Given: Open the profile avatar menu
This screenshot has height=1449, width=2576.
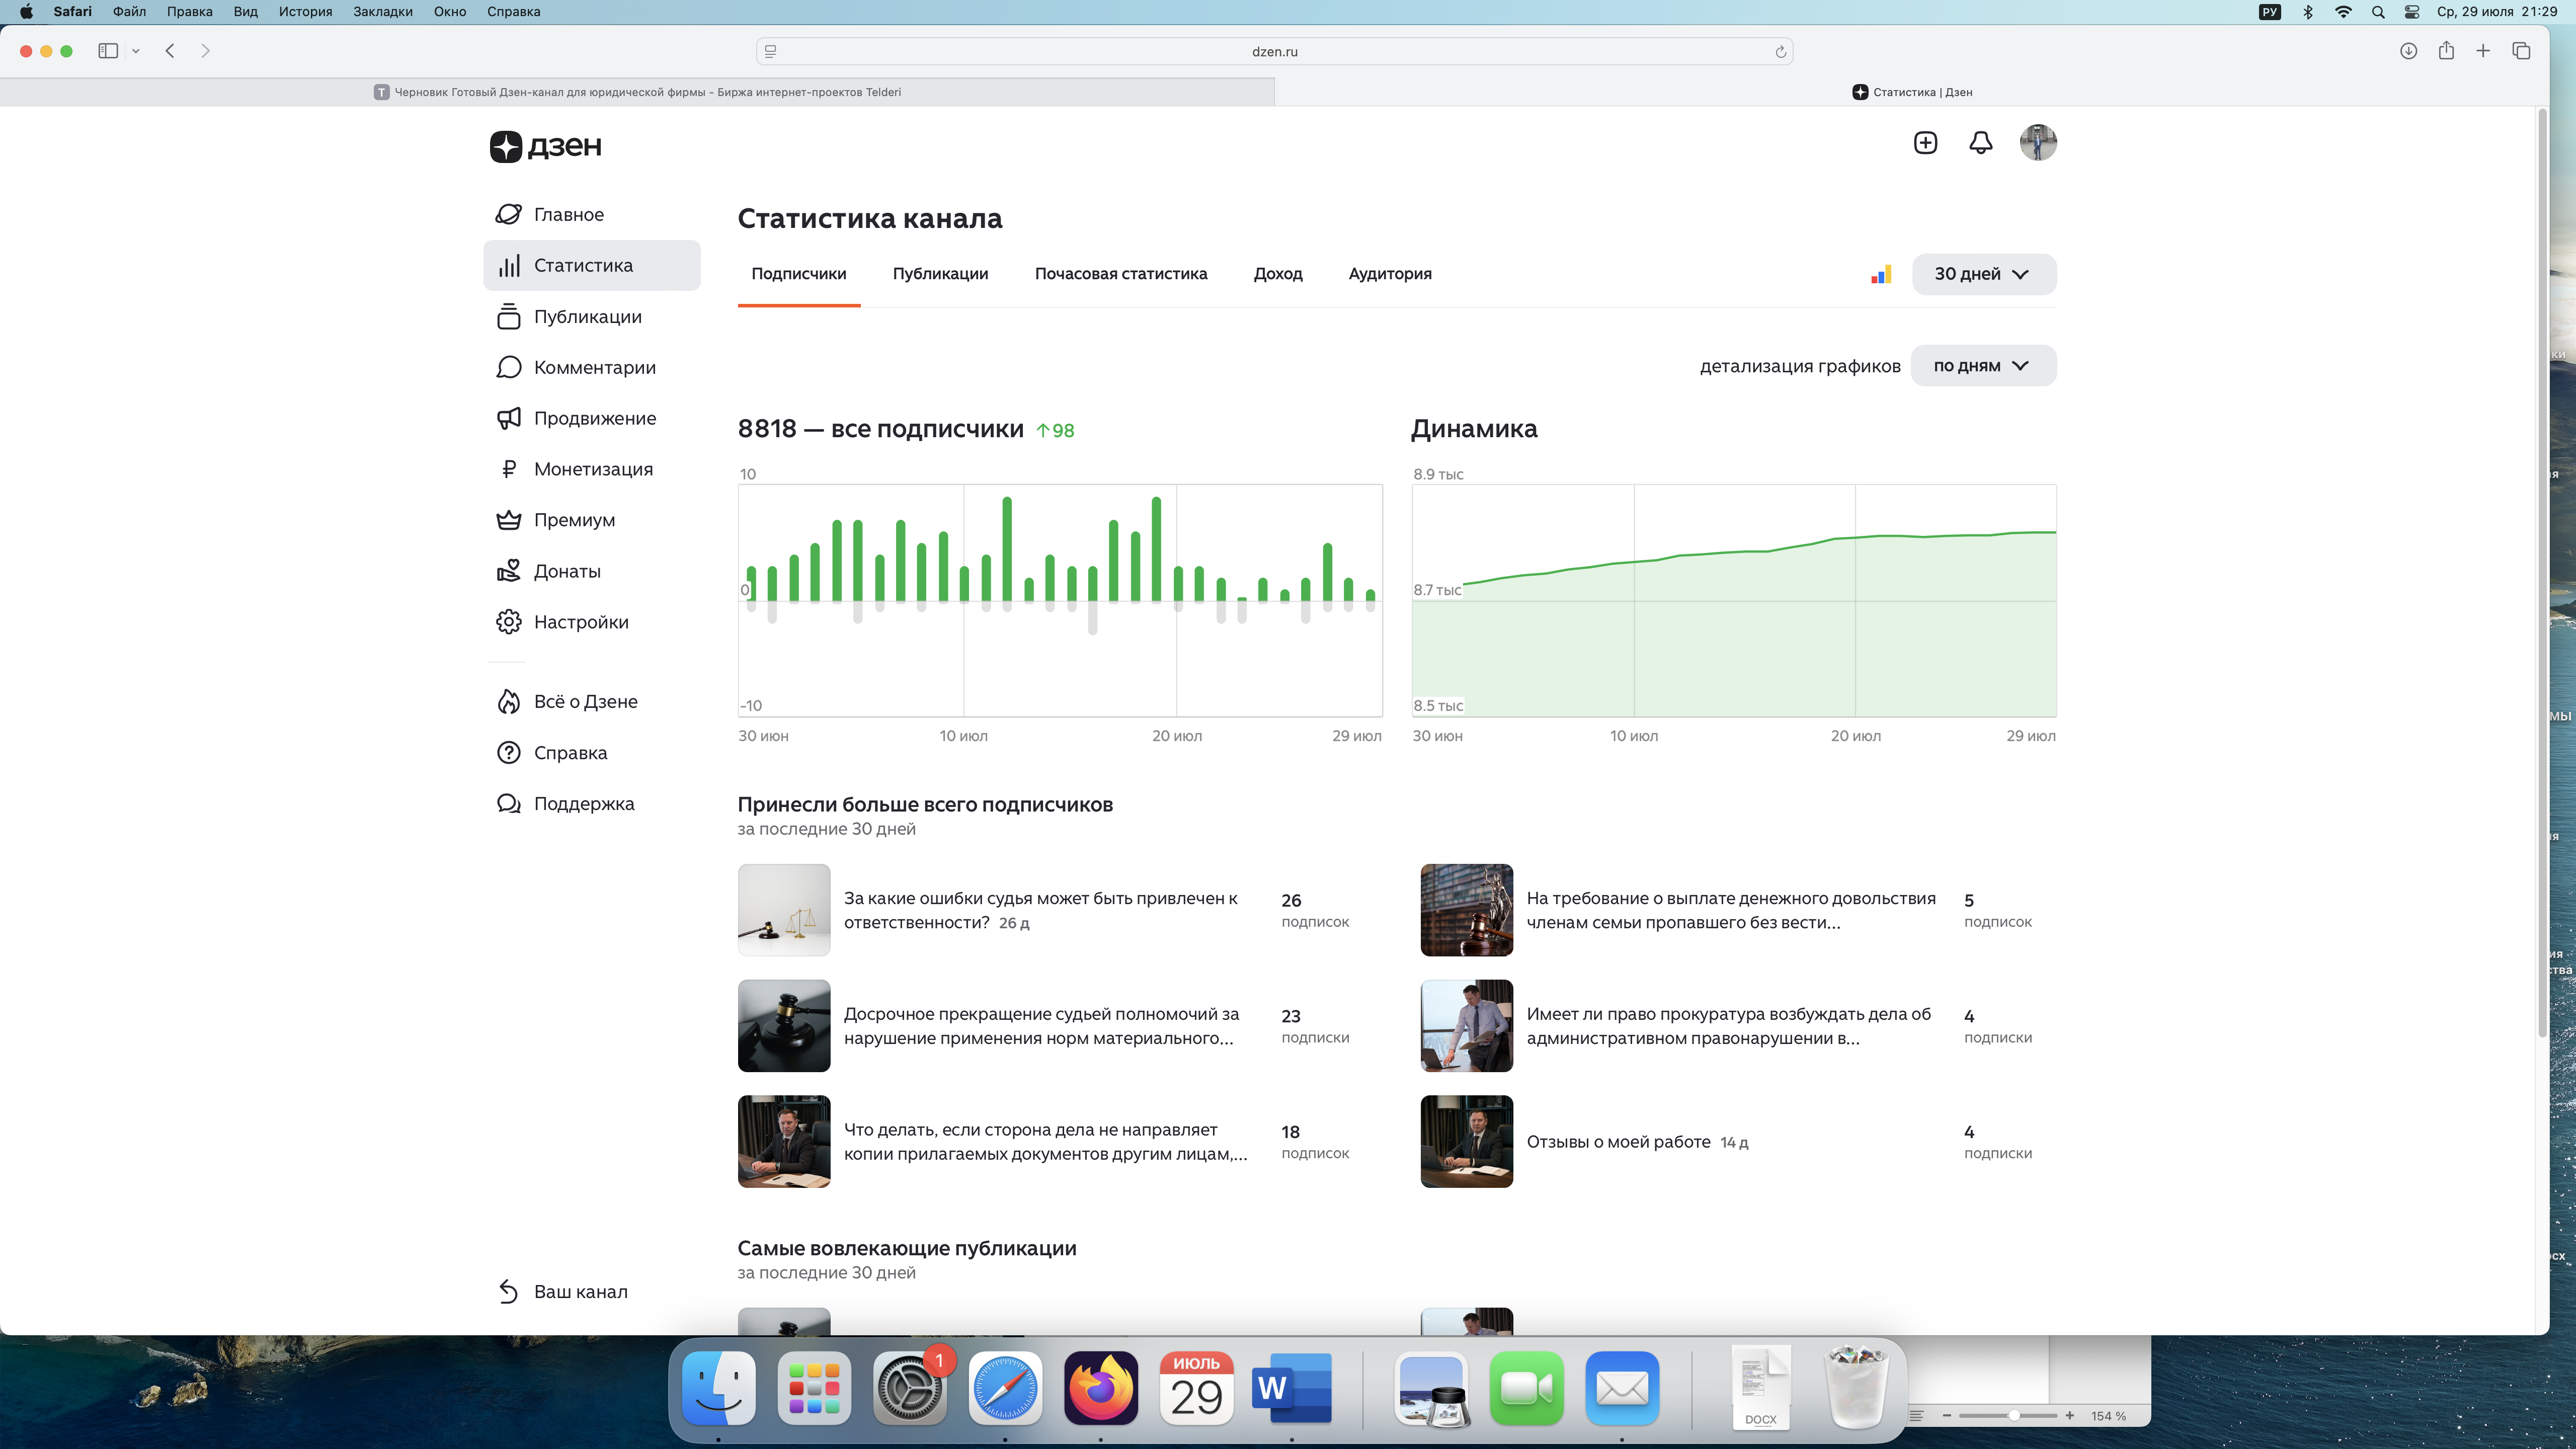Looking at the screenshot, I should pyautogui.click(x=2038, y=143).
